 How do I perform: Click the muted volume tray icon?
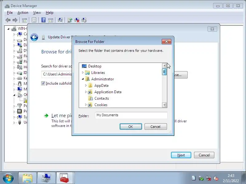pos(216,178)
